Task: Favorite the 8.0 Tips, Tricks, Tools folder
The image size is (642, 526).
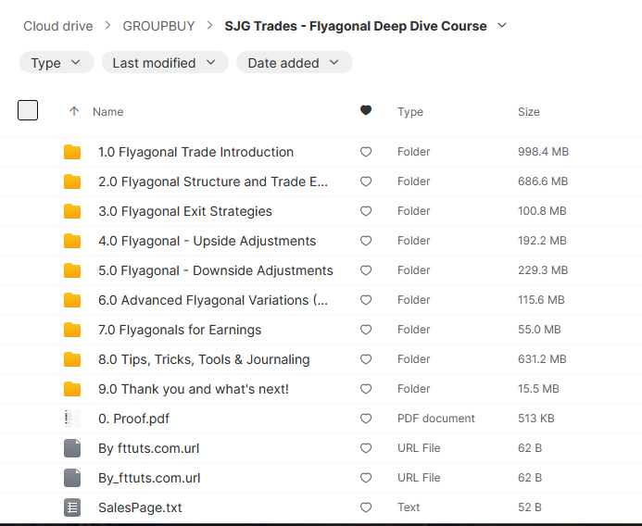Action: pyautogui.click(x=366, y=359)
